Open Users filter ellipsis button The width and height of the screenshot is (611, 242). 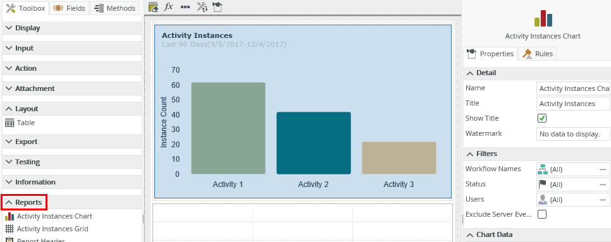pyautogui.click(x=603, y=200)
